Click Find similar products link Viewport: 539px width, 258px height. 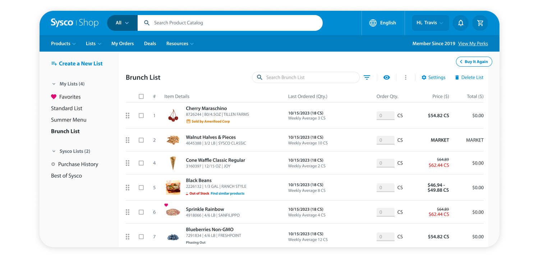pos(227,193)
